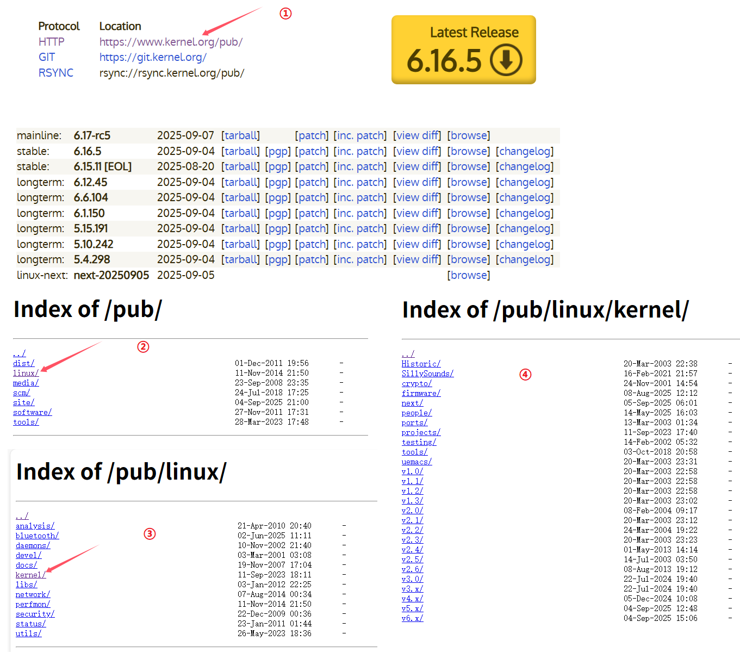Open view diff for mainline 6.17-rc5

click(417, 135)
